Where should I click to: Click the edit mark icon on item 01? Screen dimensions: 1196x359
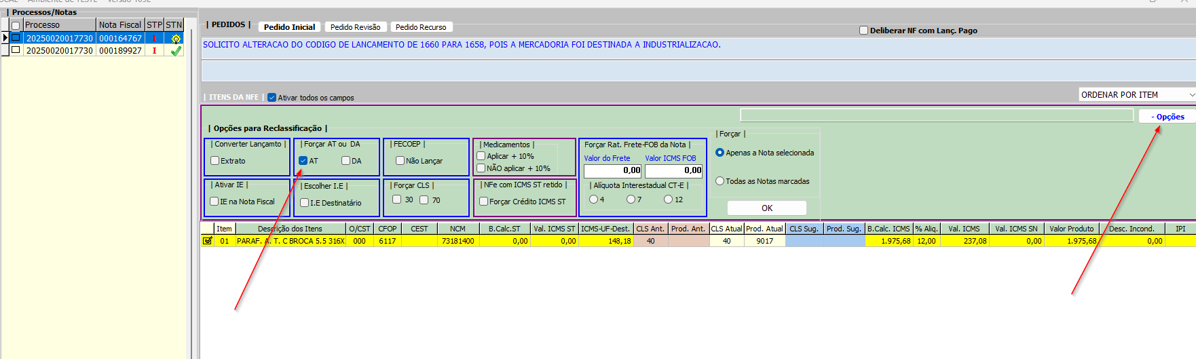click(x=208, y=241)
